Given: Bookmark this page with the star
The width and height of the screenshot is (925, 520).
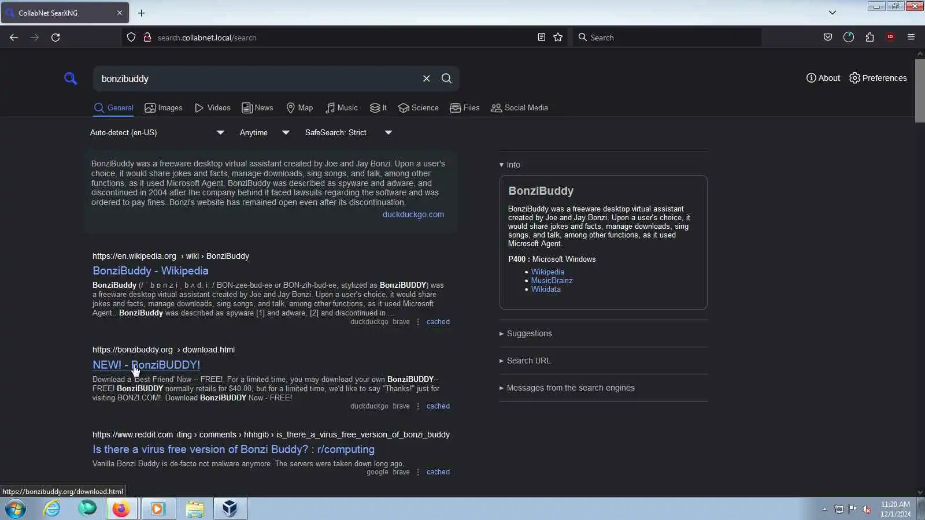Looking at the screenshot, I should tap(558, 38).
